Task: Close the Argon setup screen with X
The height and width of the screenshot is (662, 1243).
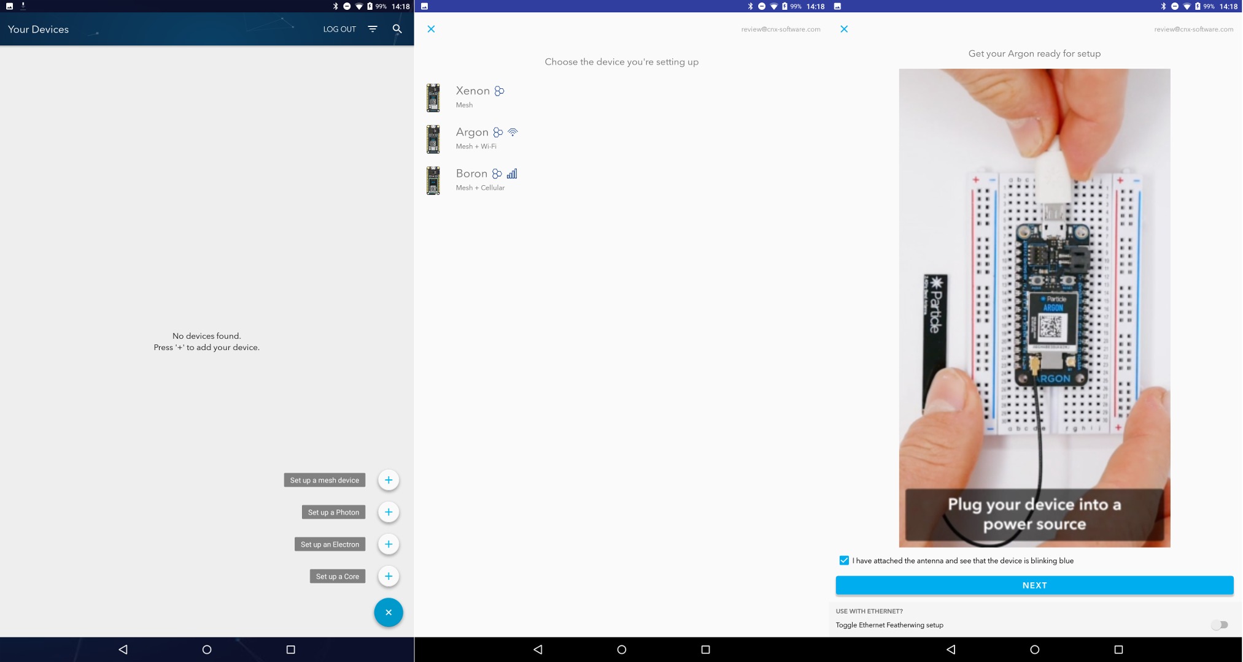Action: 844,29
